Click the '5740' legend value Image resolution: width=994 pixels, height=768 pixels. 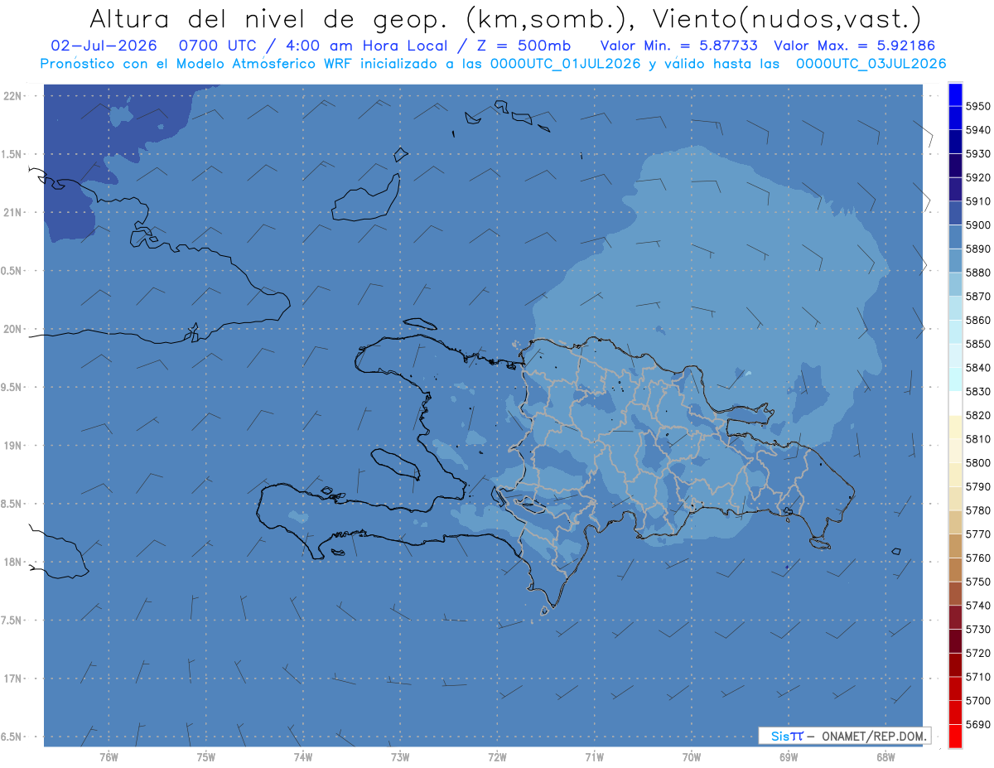tap(977, 606)
